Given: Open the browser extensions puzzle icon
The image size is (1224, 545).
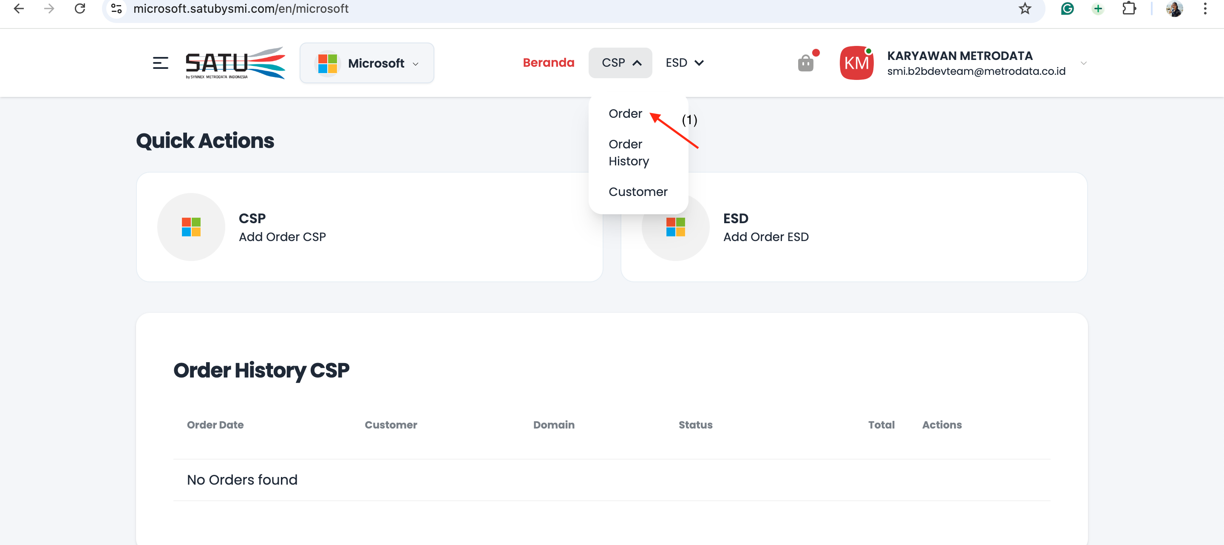Looking at the screenshot, I should click(1129, 9).
